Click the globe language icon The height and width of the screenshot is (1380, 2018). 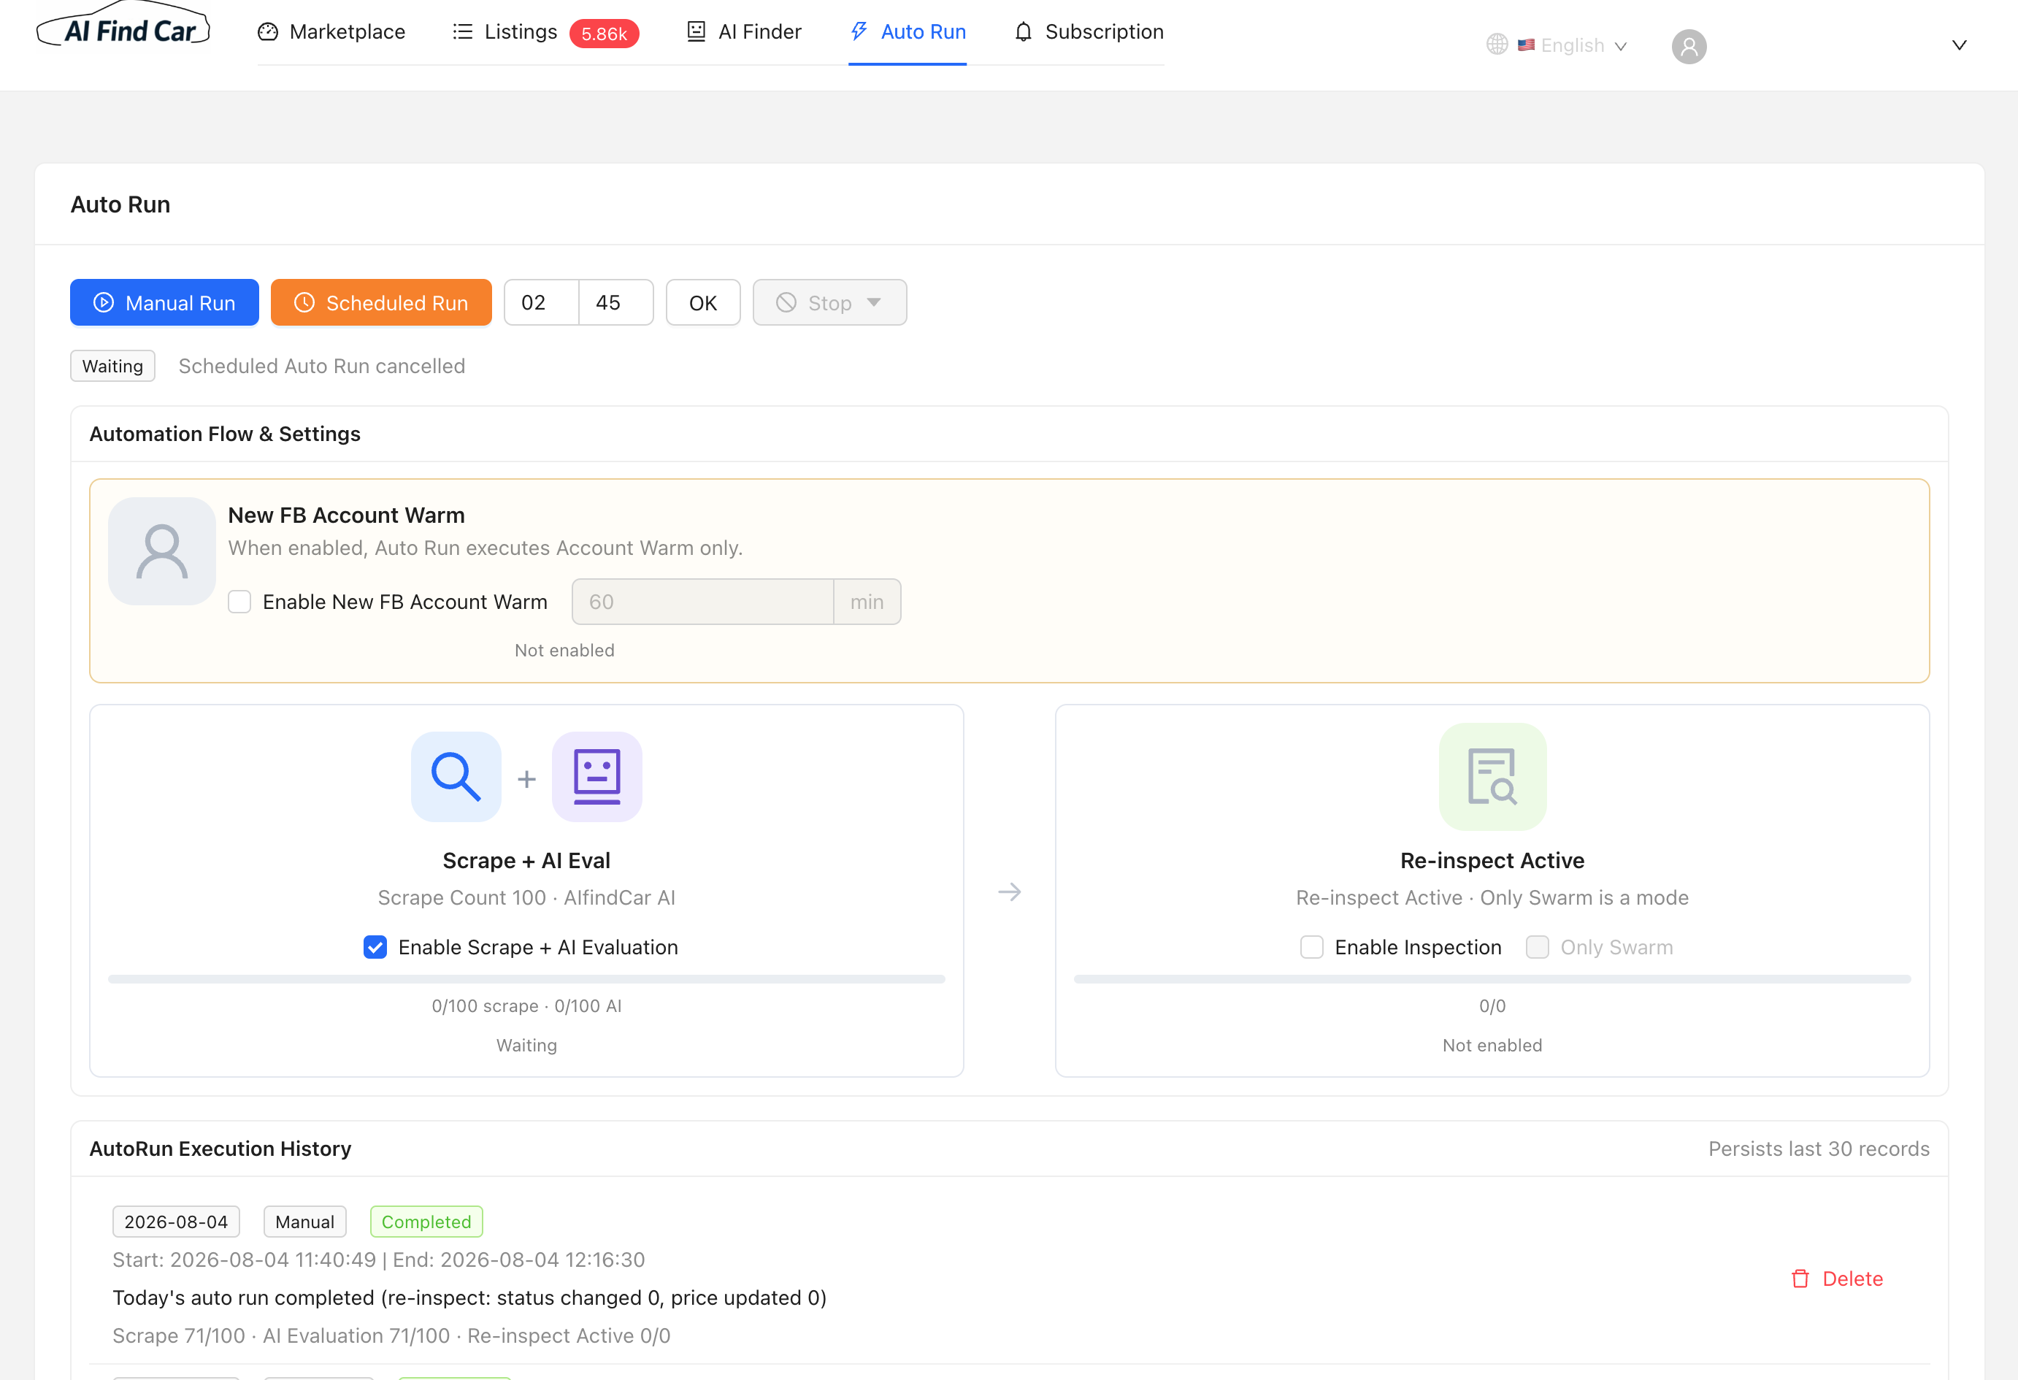pyautogui.click(x=1497, y=45)
